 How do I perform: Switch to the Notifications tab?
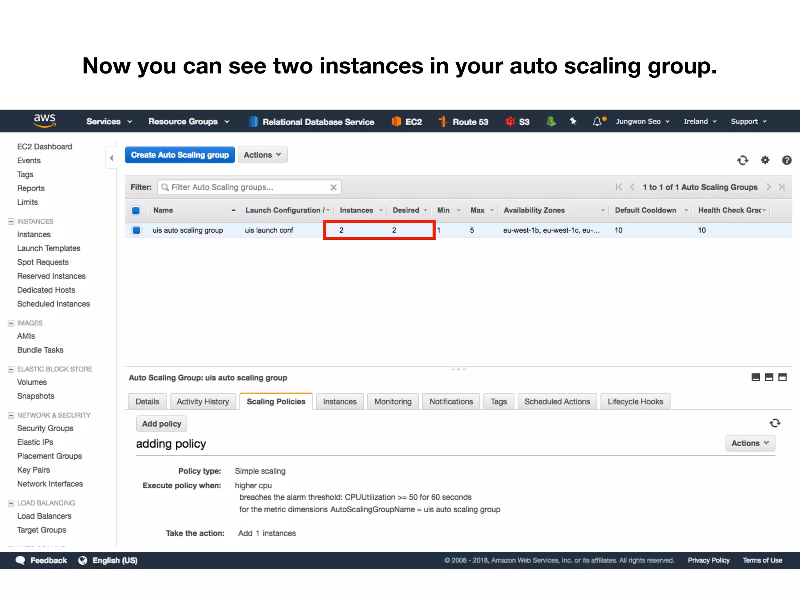tap(451, 402)
